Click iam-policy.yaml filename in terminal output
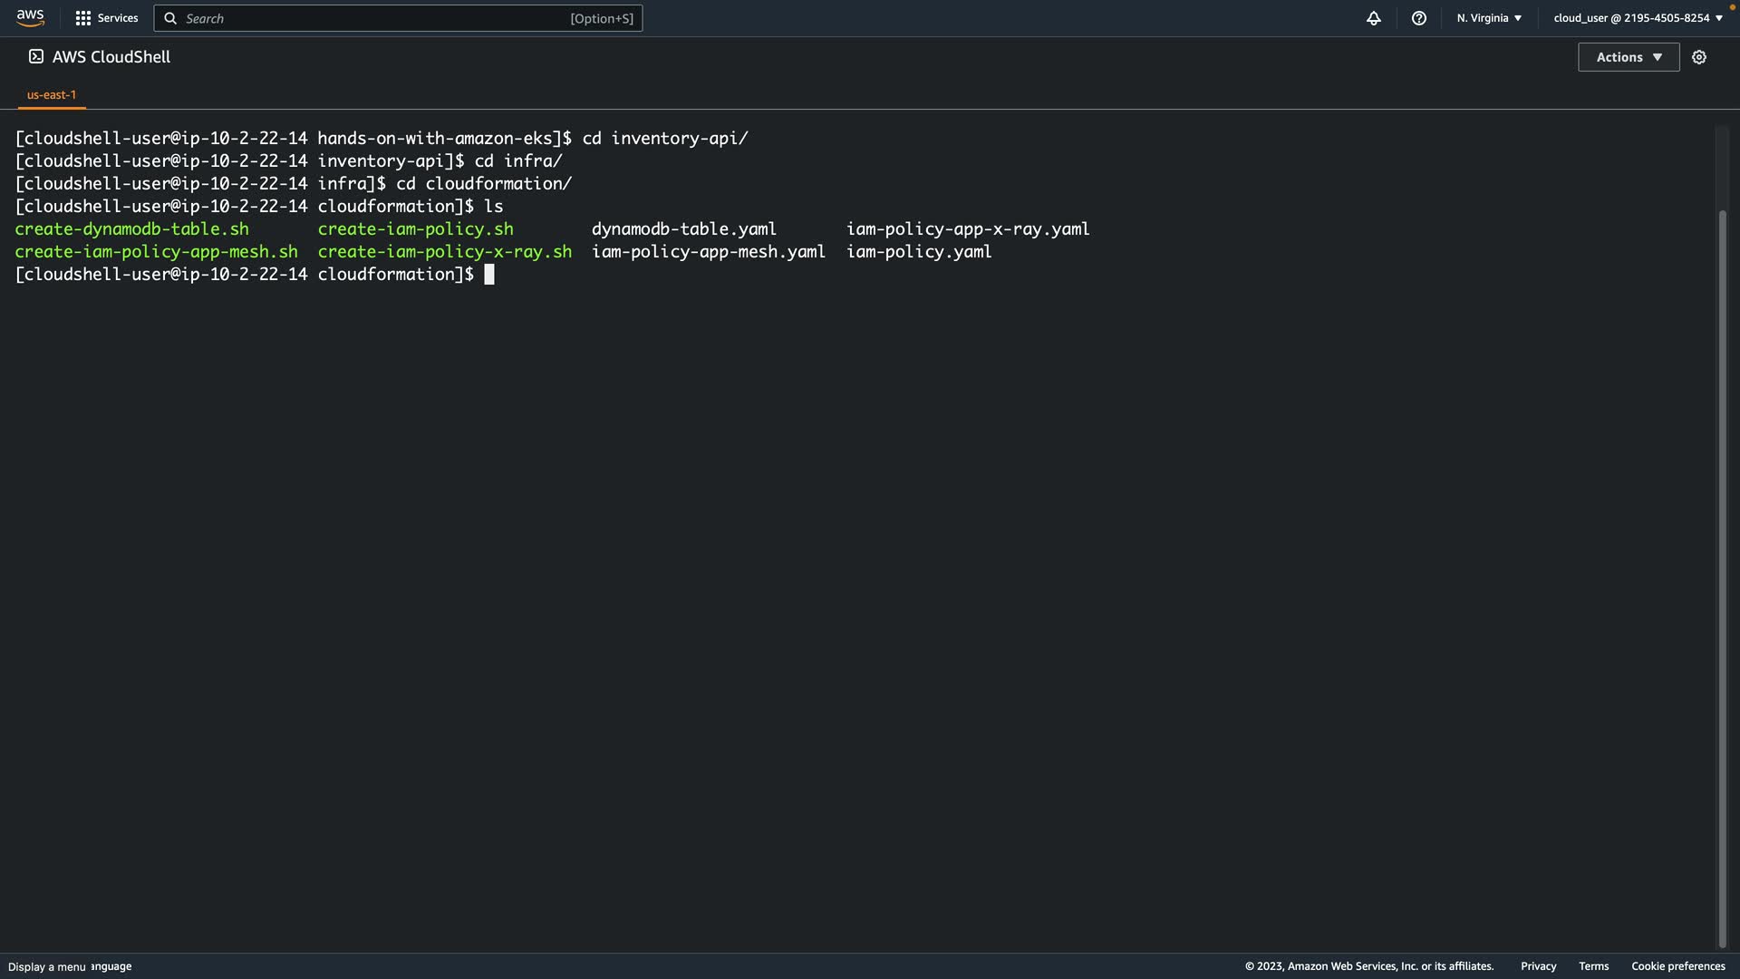The image size is (1740, 979). pos(919,252)
